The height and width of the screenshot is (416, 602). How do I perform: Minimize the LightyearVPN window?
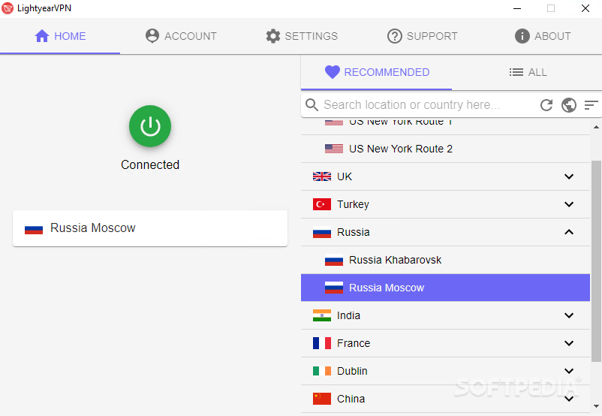click(x=517, y=8)
